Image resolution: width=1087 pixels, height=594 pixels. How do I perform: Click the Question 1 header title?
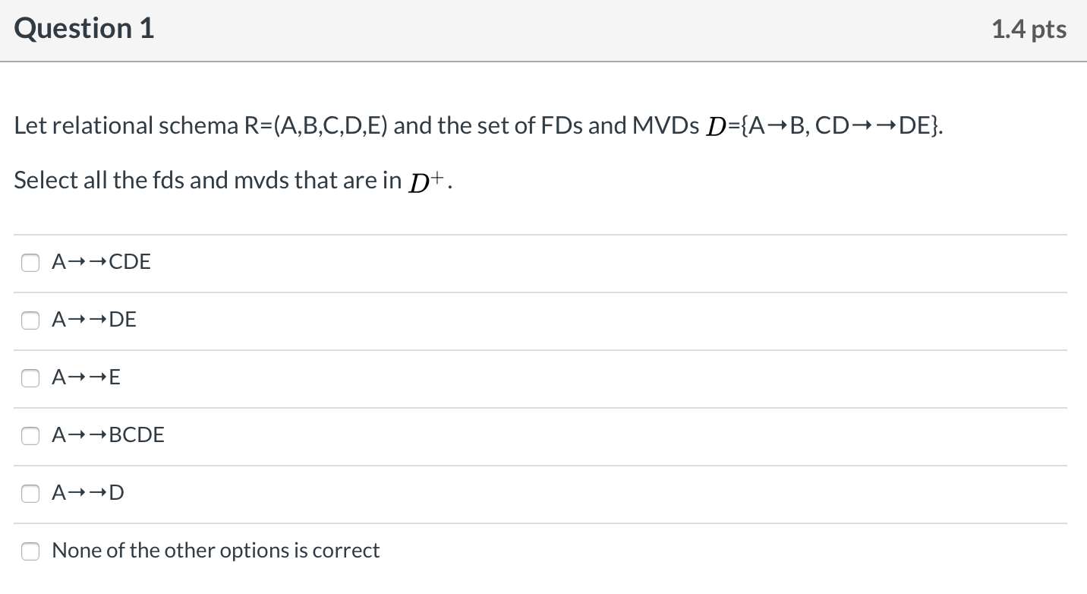83,27
